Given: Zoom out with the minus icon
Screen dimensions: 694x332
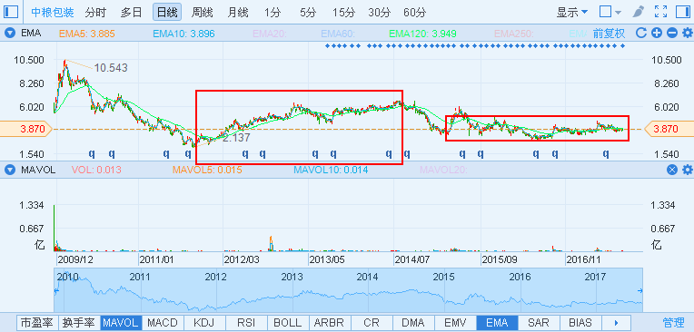Looking at the screenshot, I should click(672, 33).
